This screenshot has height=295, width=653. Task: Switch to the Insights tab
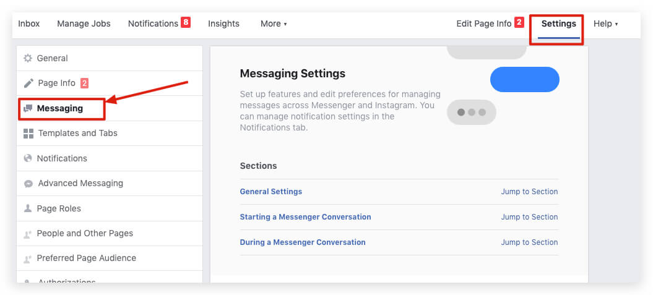tap(223, 24)
